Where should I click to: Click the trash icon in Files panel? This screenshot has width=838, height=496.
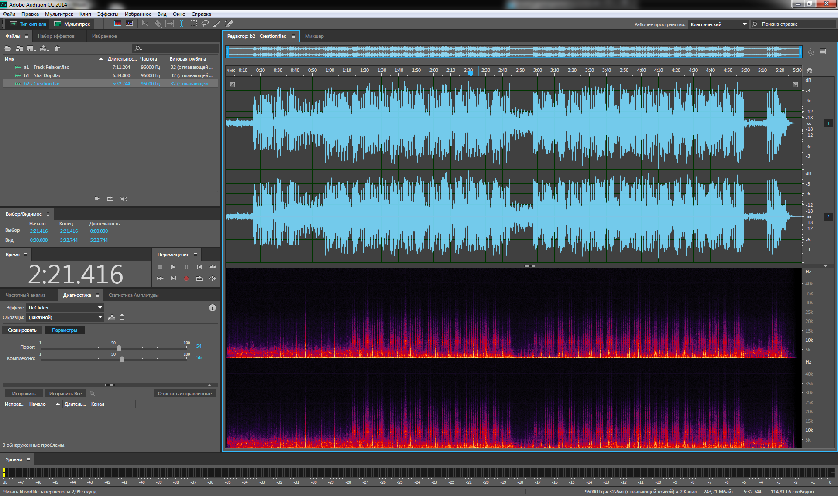tap(57, 48)
